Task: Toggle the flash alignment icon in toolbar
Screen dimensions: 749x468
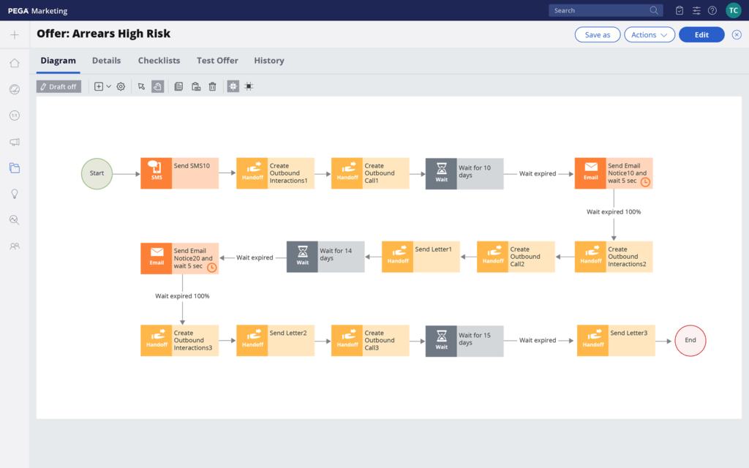Action: point(249,86)
